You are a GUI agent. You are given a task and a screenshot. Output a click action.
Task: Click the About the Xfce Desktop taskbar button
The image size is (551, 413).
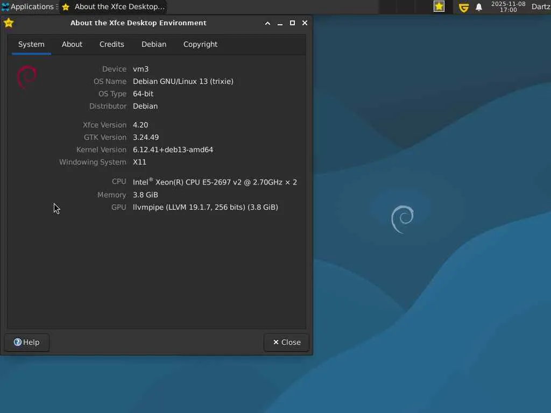pos(113,6)
